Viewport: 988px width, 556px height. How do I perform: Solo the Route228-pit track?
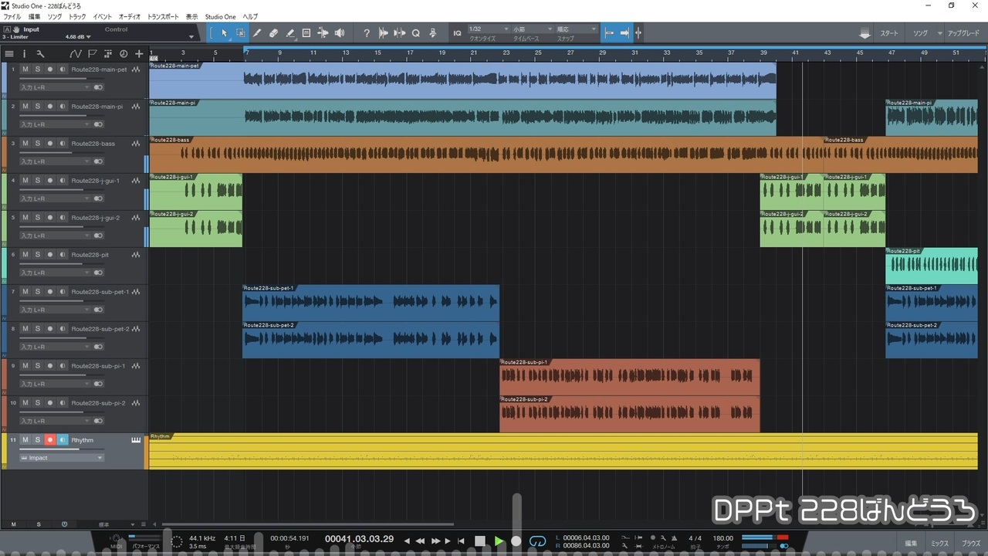(37, 255)
